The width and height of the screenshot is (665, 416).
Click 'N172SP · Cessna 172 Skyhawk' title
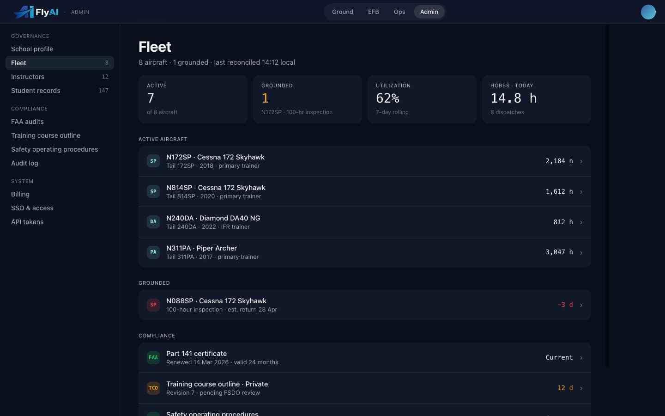coord(215,157)
